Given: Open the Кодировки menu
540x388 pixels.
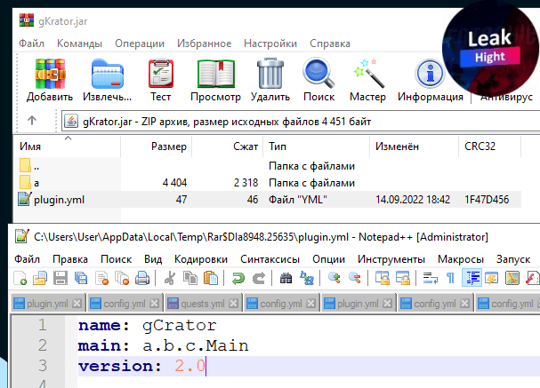Looking at the screenshot, I should coord(201,259).
